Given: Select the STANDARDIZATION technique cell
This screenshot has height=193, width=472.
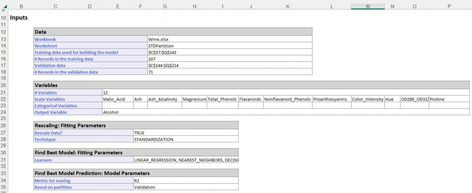Looking at the screenshot, I should (186, 139).
